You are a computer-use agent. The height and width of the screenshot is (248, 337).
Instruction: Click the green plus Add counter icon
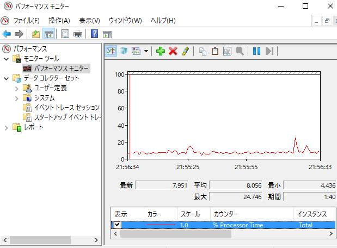(160, 51)
